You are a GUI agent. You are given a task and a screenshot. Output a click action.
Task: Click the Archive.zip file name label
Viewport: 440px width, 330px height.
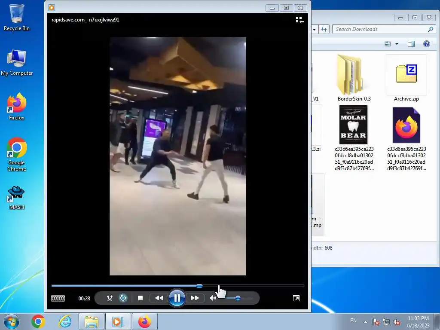(406, 99)
